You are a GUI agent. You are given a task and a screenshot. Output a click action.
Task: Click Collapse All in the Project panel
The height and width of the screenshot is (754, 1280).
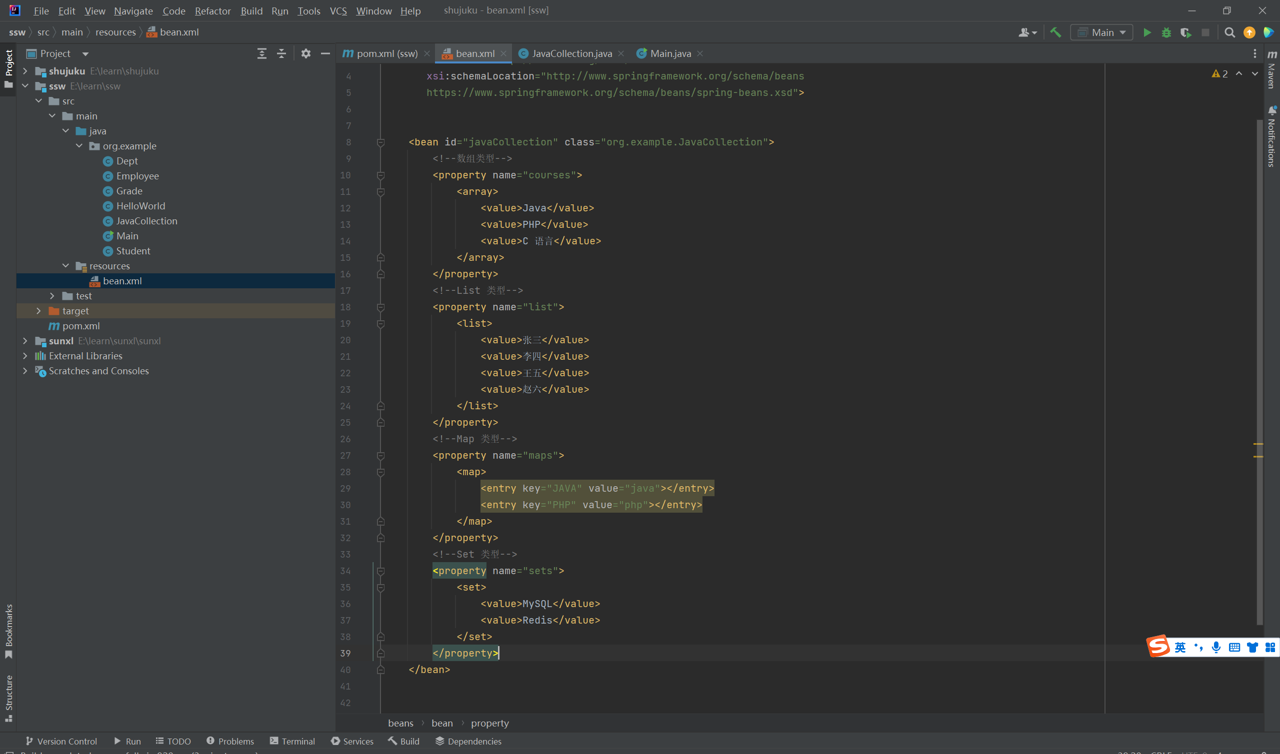281,53
